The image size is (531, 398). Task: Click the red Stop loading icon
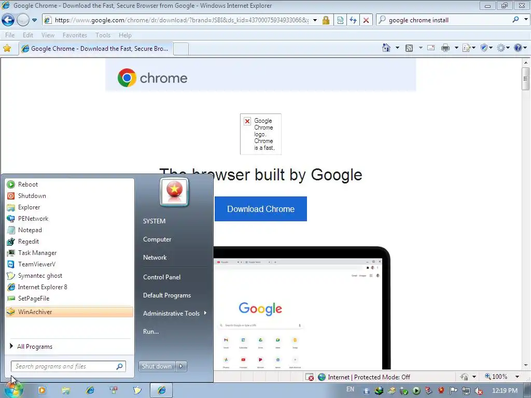(x=366, y=20)
